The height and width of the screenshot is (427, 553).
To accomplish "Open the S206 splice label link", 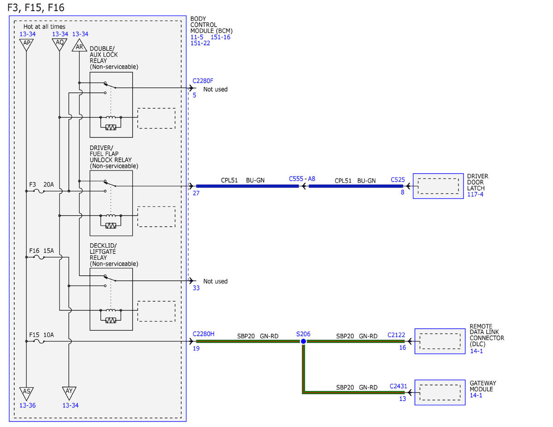I will [303, 333].
